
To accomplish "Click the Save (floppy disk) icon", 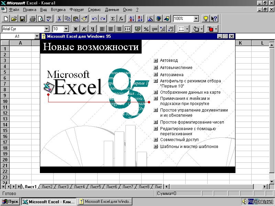I will 22,19.
